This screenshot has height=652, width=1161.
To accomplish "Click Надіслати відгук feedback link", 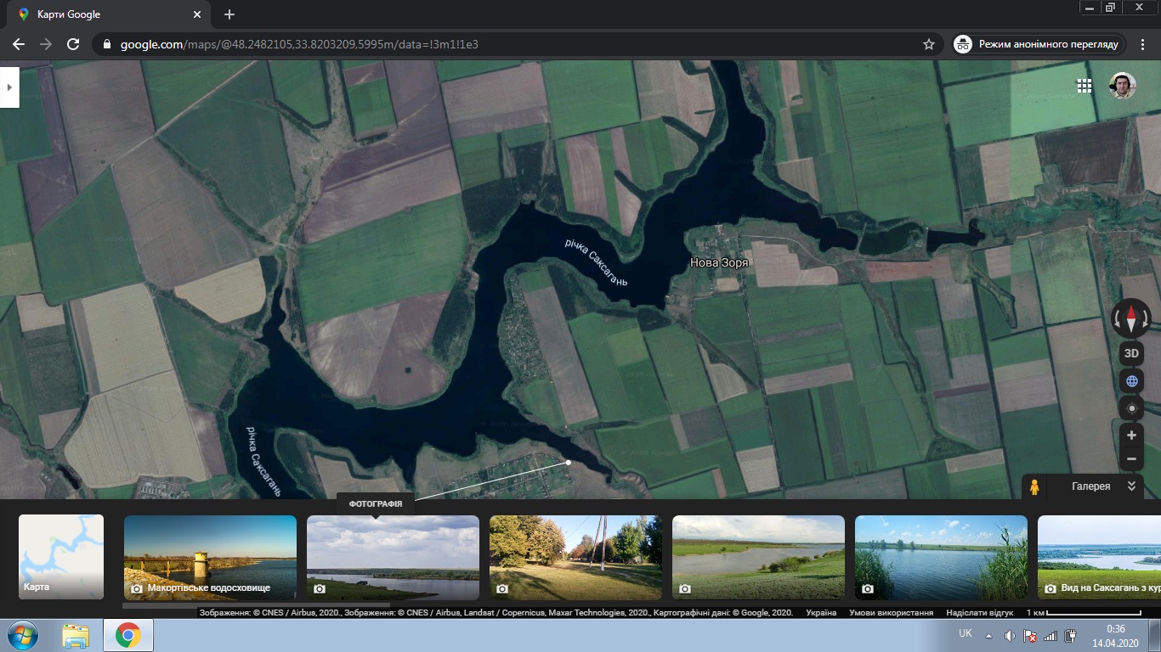I will (979, 612).
